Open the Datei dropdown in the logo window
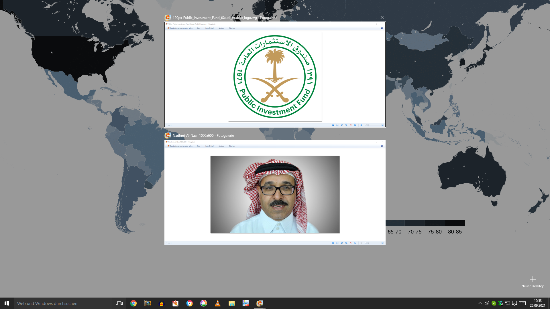550x309 pixels. [199, 28]
